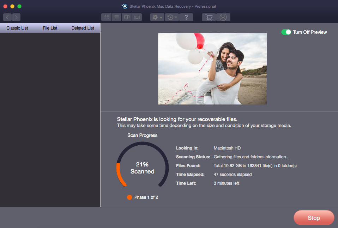Click the shopping cart buy icon

click(209, 17)
